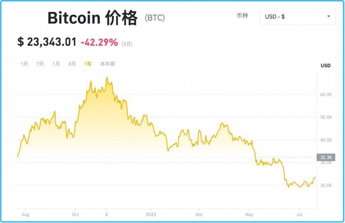Select the 7天 time range tab
This screenshot has height=223, width=345.
(x=40, y=64)
